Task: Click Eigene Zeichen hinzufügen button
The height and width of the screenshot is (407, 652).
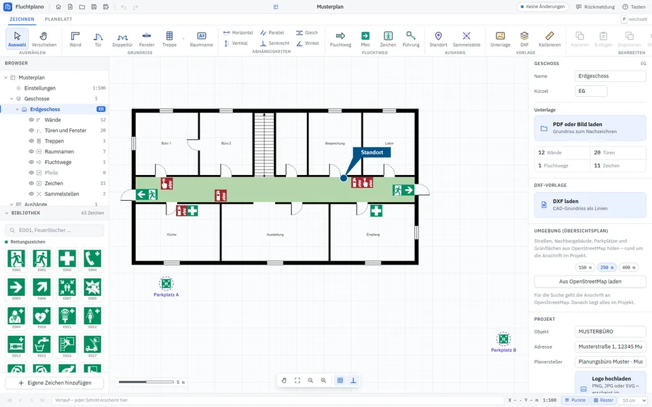Action: (x=54, y=383)
